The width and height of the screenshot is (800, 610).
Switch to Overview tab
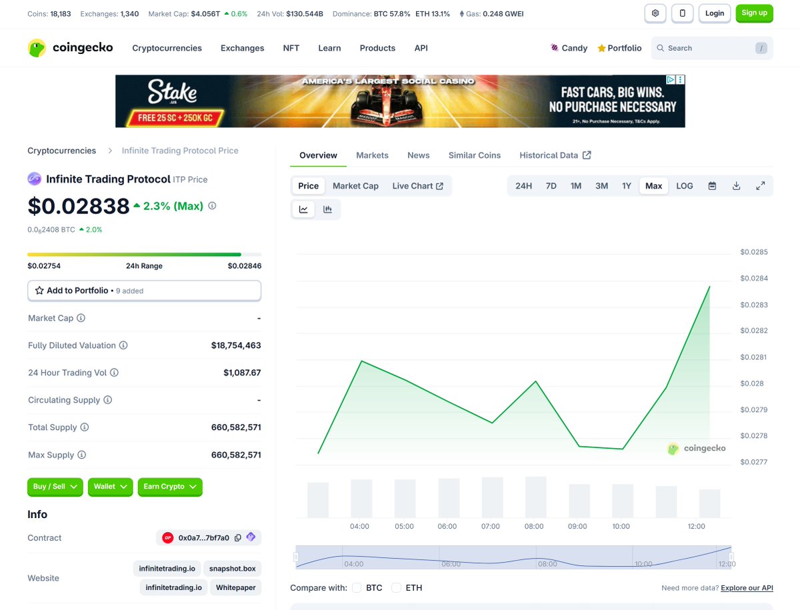[x=318, y=155]
